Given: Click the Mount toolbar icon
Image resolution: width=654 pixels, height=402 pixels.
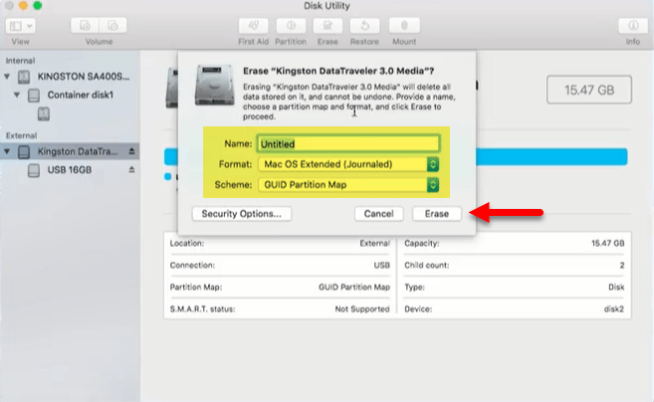Looking at the screenshot, I should click(404, 26).
